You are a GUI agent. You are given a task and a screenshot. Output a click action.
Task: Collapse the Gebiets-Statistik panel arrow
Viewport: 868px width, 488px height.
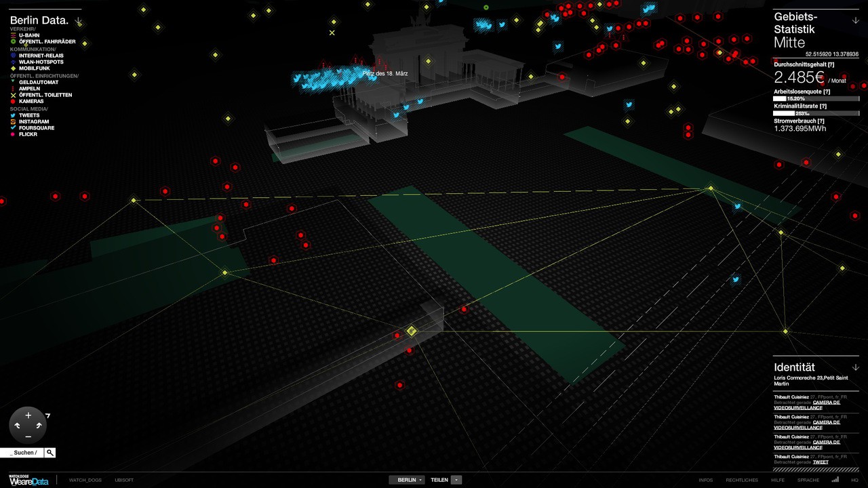pos(856,20)
